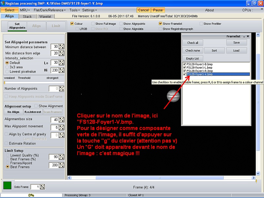Click the Limit toolbar button
This screenshot has height=198, width=264.
(56, 26)
